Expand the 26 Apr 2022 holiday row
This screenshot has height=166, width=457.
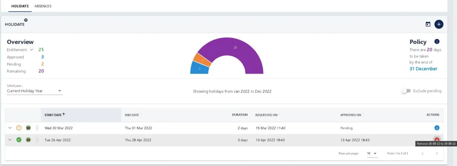click(10, 140)
